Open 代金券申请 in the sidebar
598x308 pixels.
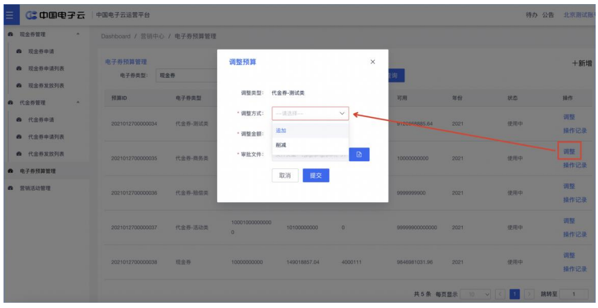[x=41, y=120]
